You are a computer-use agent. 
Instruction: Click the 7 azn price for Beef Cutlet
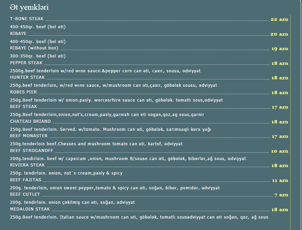[x=282, y=195]
